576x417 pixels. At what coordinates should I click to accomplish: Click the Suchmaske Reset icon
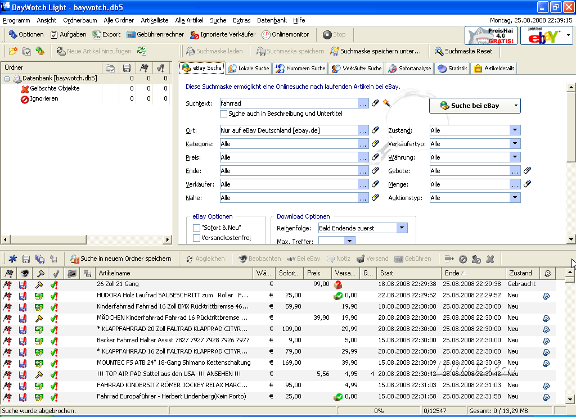pos(439,51)
